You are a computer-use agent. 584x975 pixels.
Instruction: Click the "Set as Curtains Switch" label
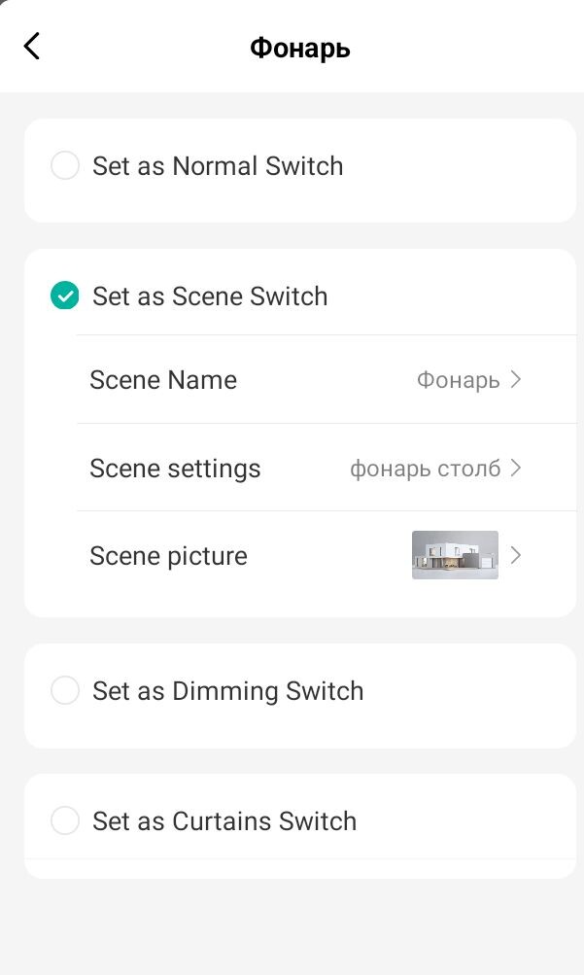tap(224, 821)
